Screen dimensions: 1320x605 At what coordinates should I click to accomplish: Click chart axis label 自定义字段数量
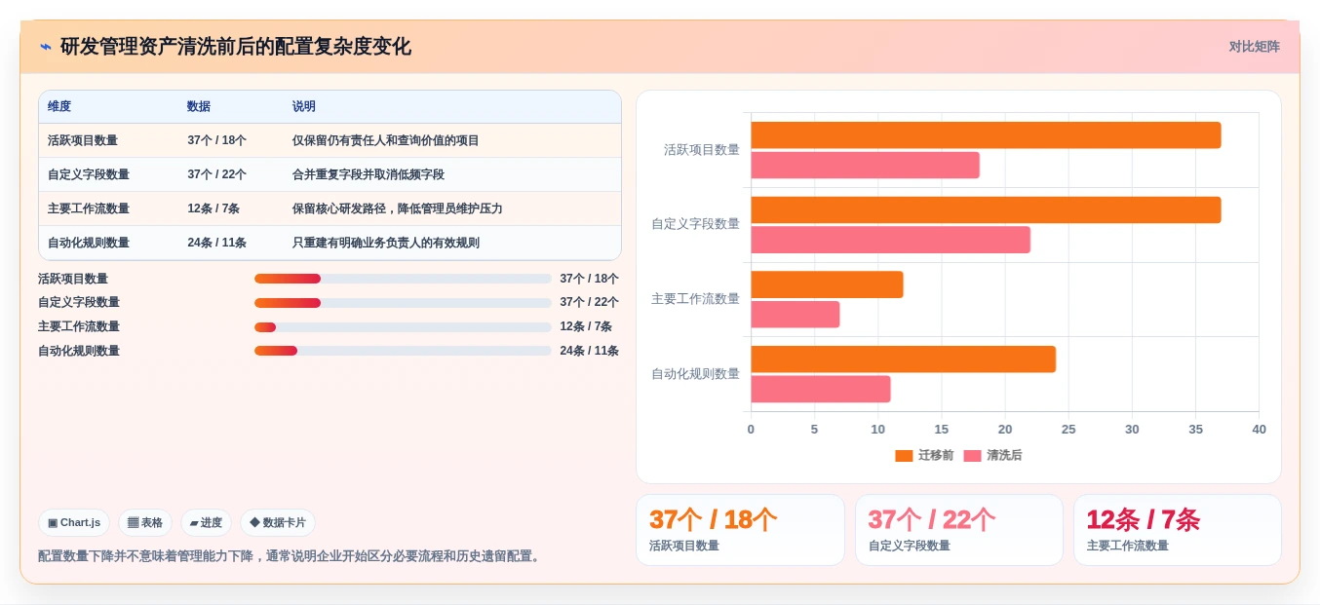click(x=696, y=224)
